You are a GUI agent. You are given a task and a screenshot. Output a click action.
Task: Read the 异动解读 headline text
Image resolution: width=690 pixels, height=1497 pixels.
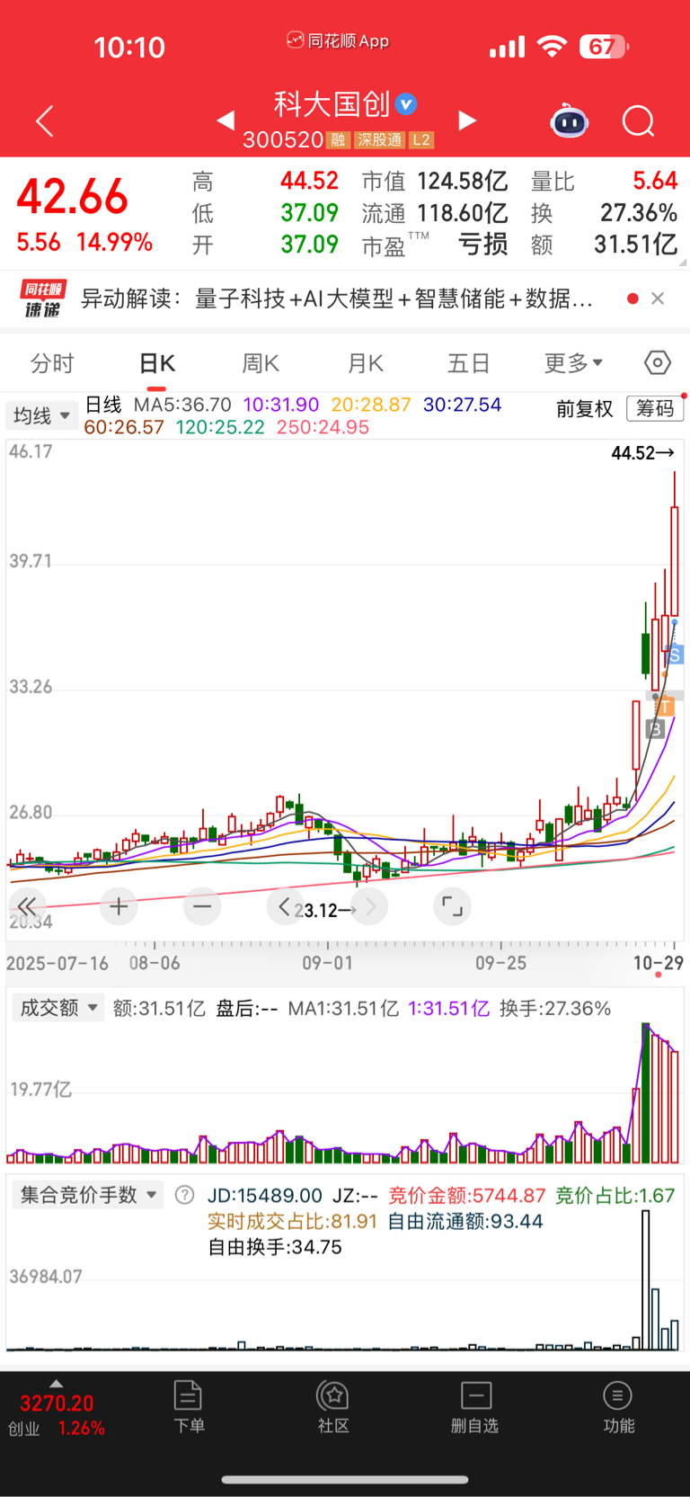click(x=337, y=299)
